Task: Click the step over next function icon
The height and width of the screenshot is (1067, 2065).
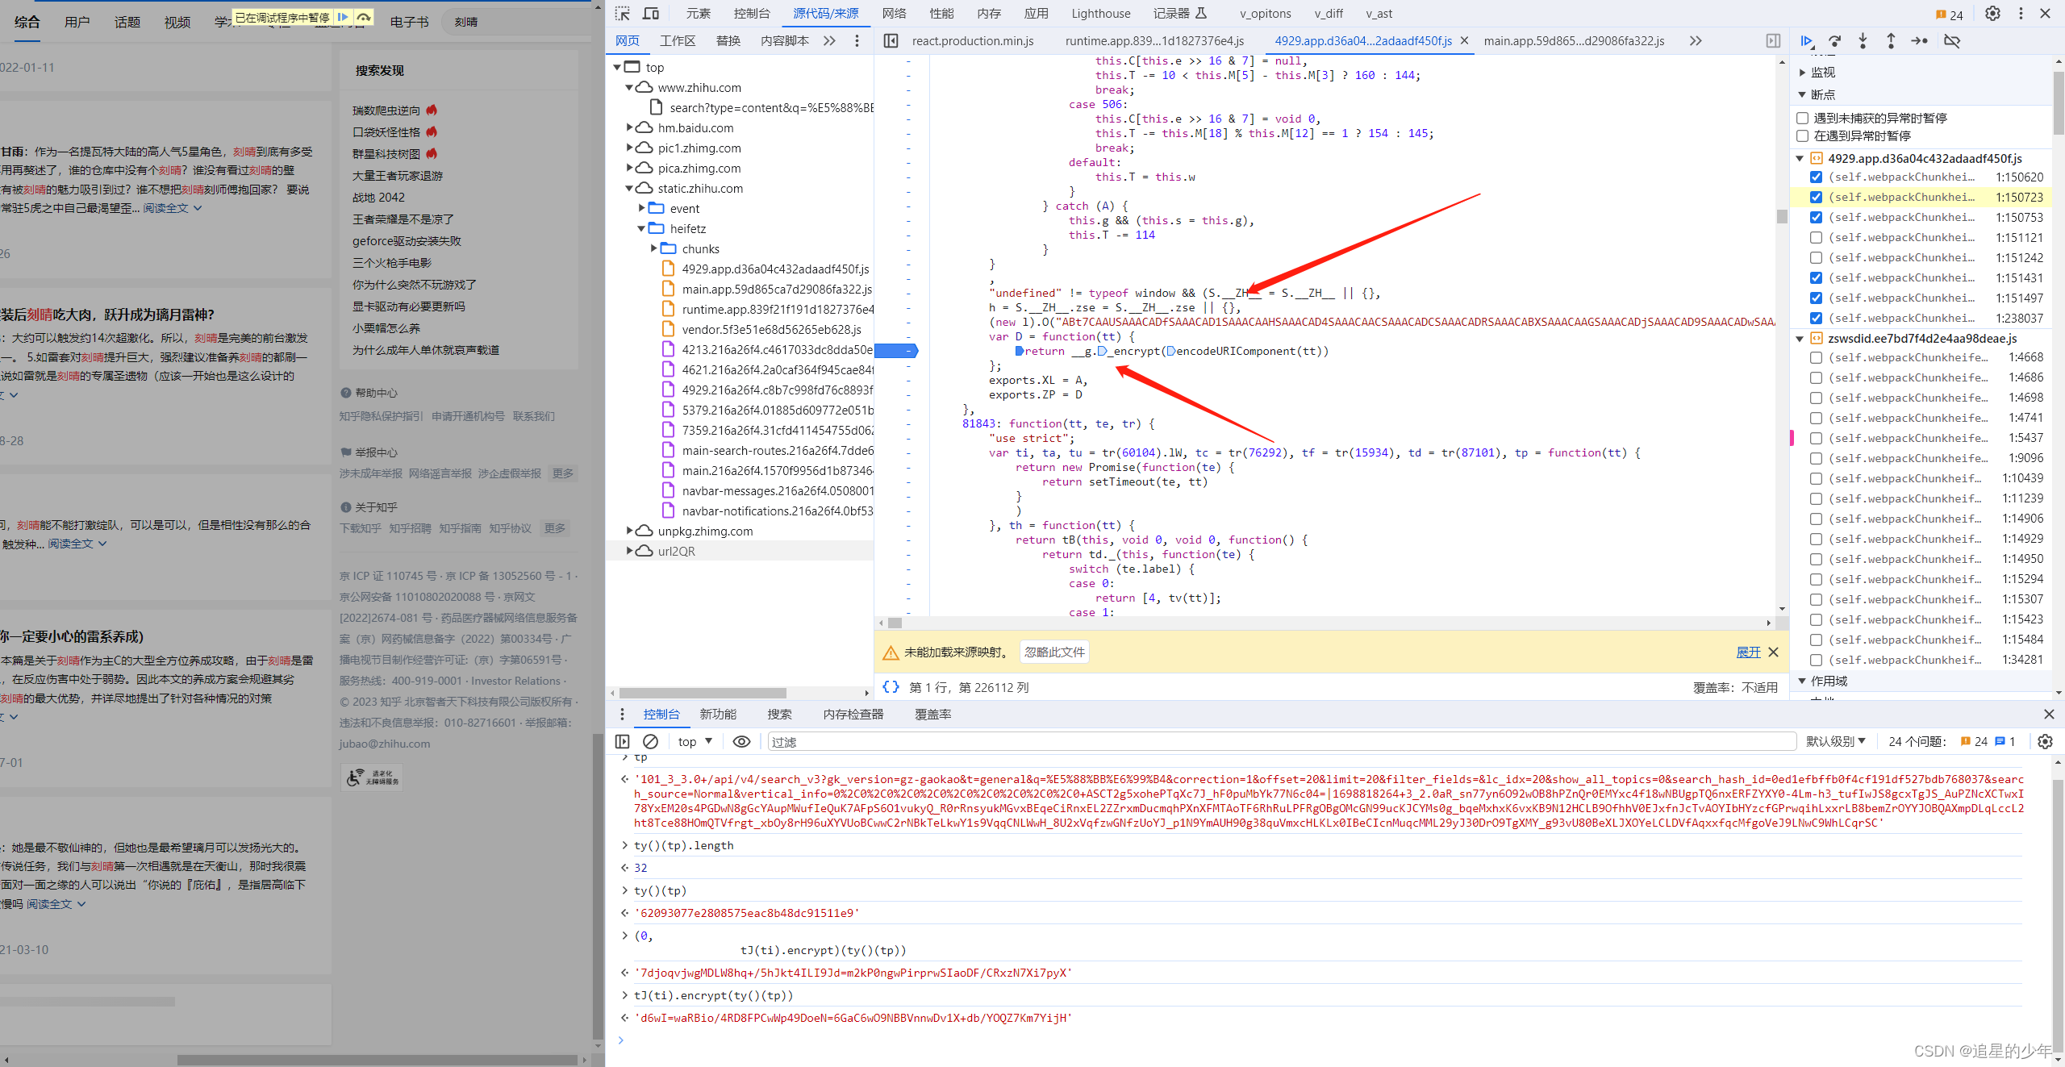Action: (x=1835, y=41)
